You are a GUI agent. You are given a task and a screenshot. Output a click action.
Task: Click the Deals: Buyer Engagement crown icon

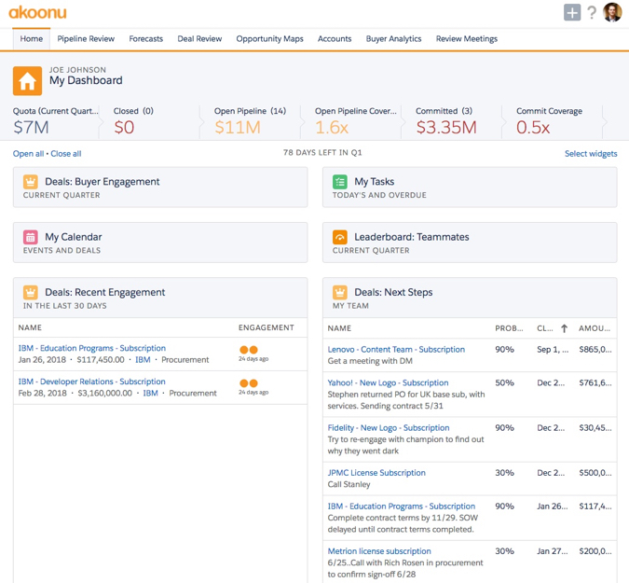tap(31, 182)
